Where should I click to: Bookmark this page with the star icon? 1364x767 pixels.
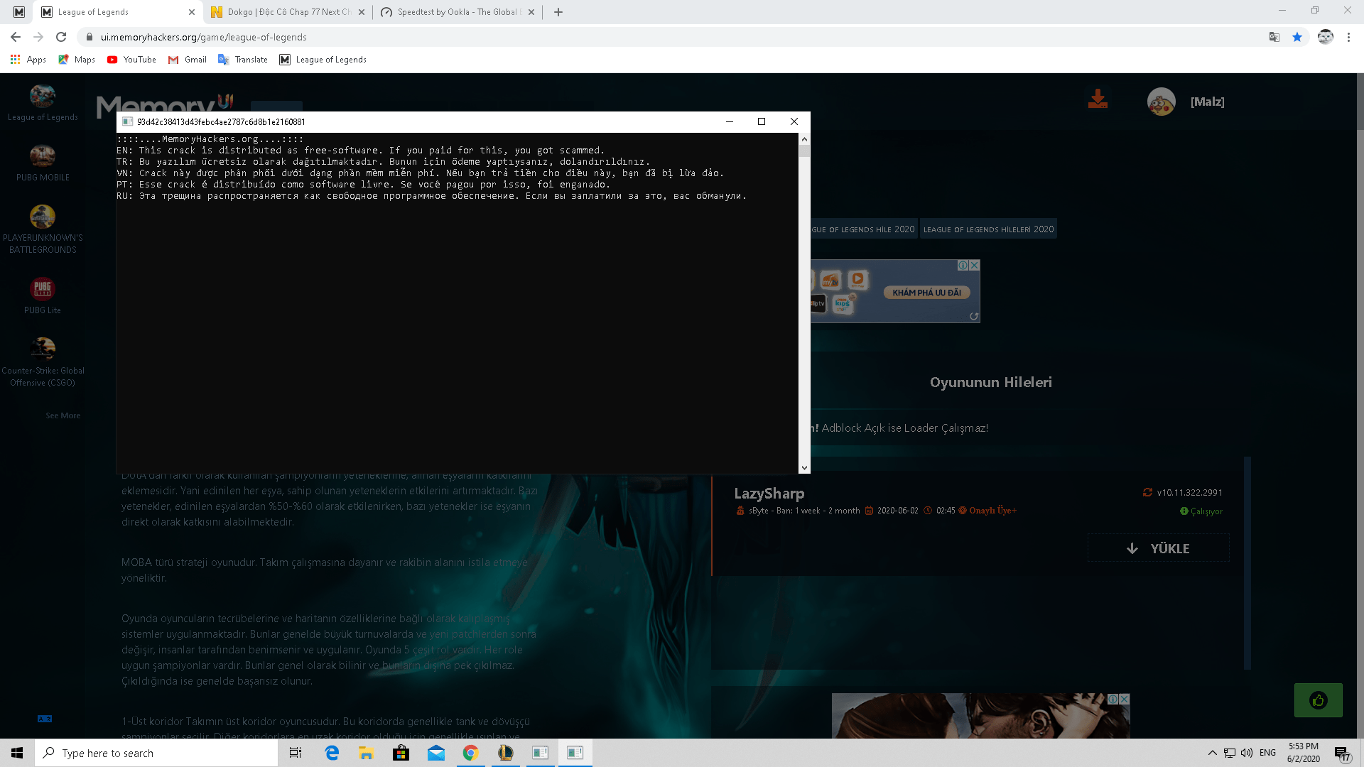[1297, 37]
